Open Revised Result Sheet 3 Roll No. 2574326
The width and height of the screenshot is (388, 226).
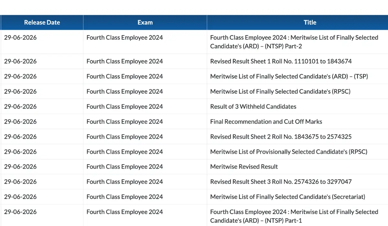281,182
